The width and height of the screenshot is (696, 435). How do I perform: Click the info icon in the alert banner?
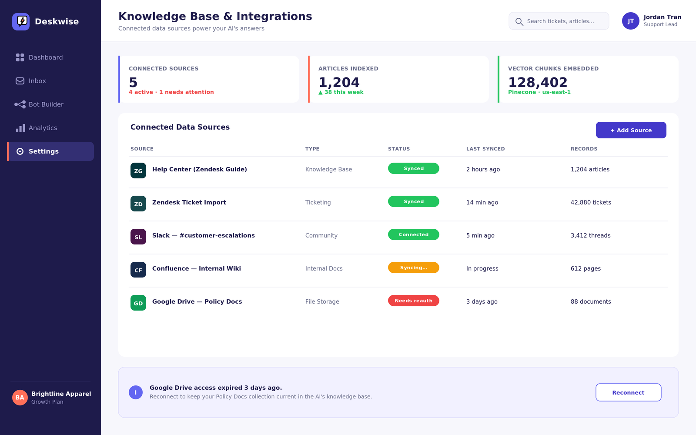point(136,392)
